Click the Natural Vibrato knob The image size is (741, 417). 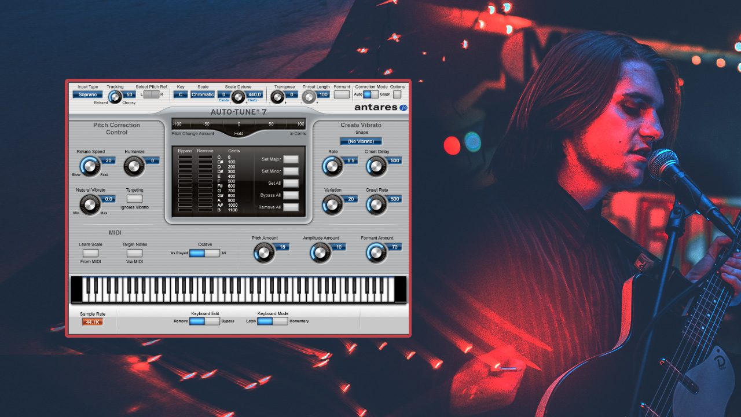(90, 204)
